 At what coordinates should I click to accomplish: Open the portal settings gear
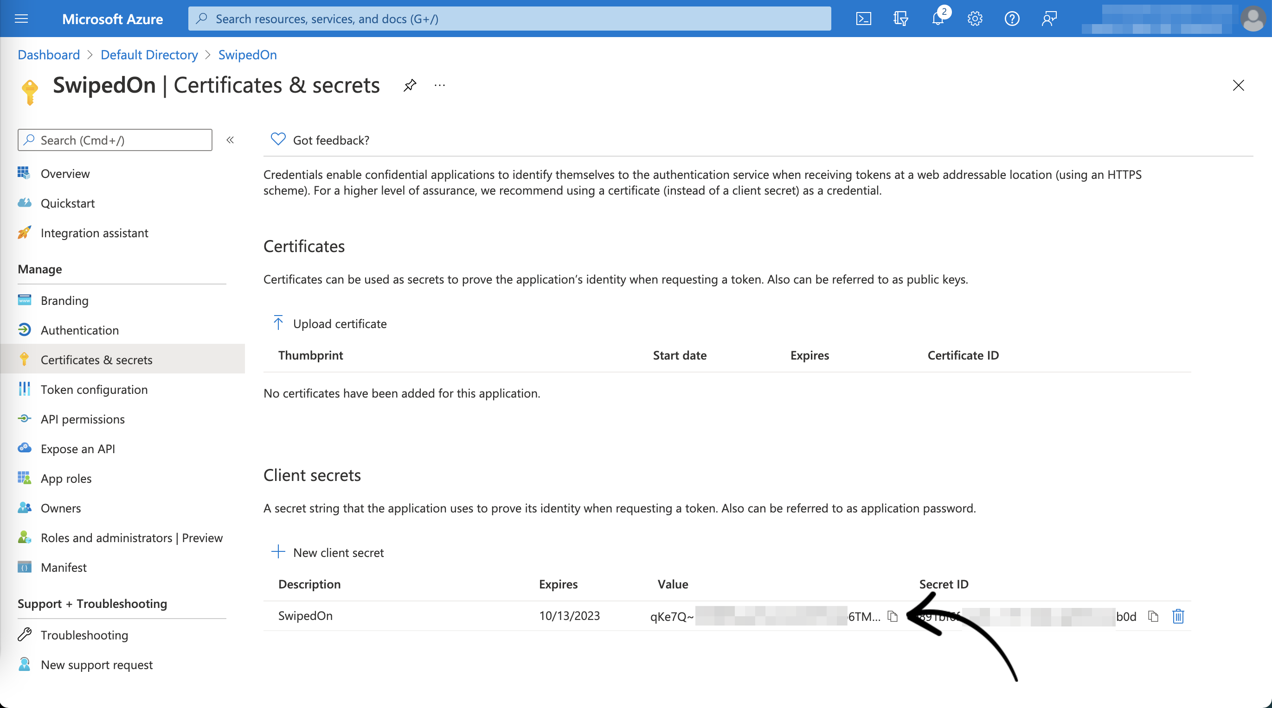tap(975, 19)
